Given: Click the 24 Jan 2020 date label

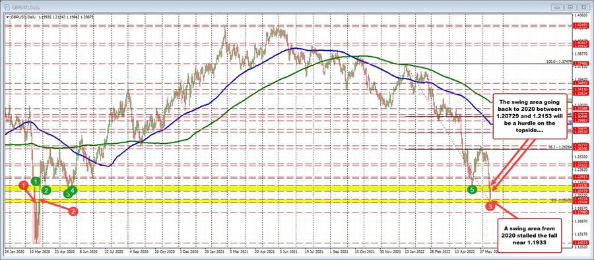Looking at the screenshot, I should 14,251.
